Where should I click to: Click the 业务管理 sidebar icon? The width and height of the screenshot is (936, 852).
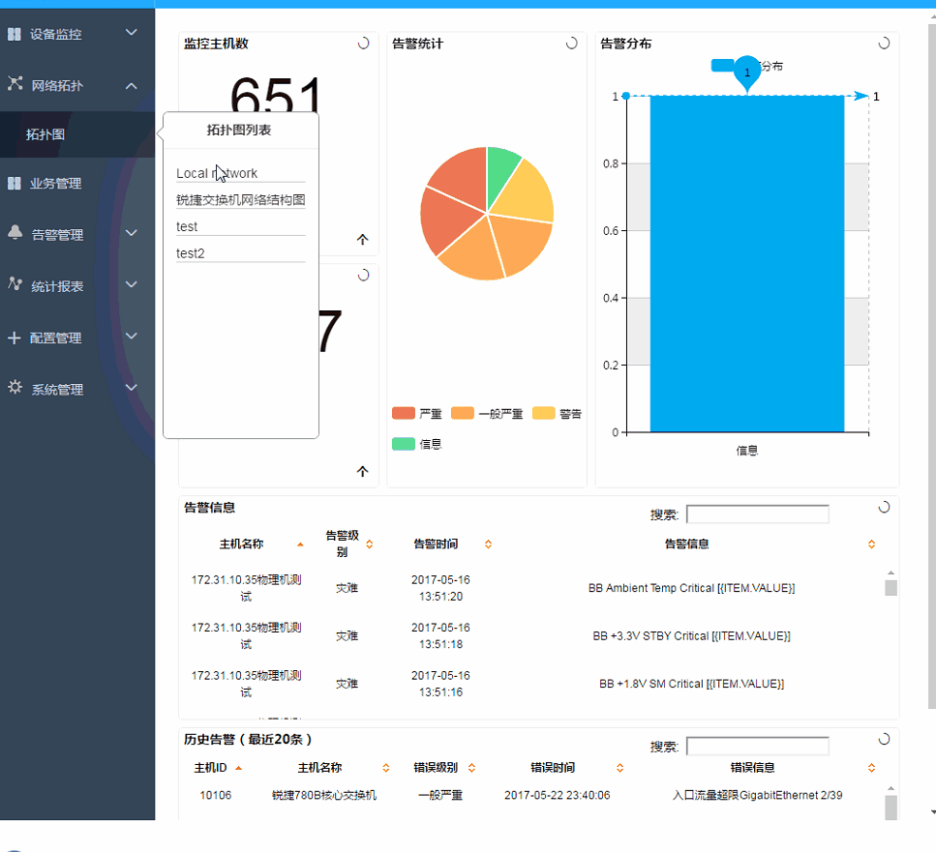(15, 183)
